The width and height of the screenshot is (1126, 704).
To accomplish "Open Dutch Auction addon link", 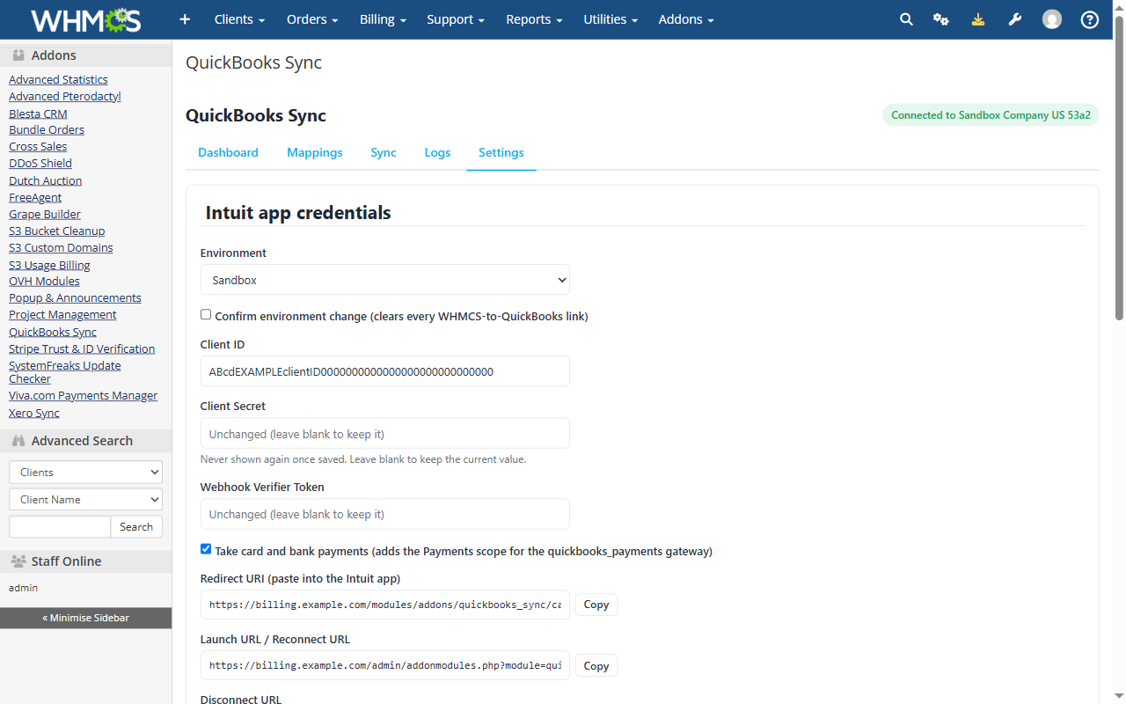I will 46,180.
